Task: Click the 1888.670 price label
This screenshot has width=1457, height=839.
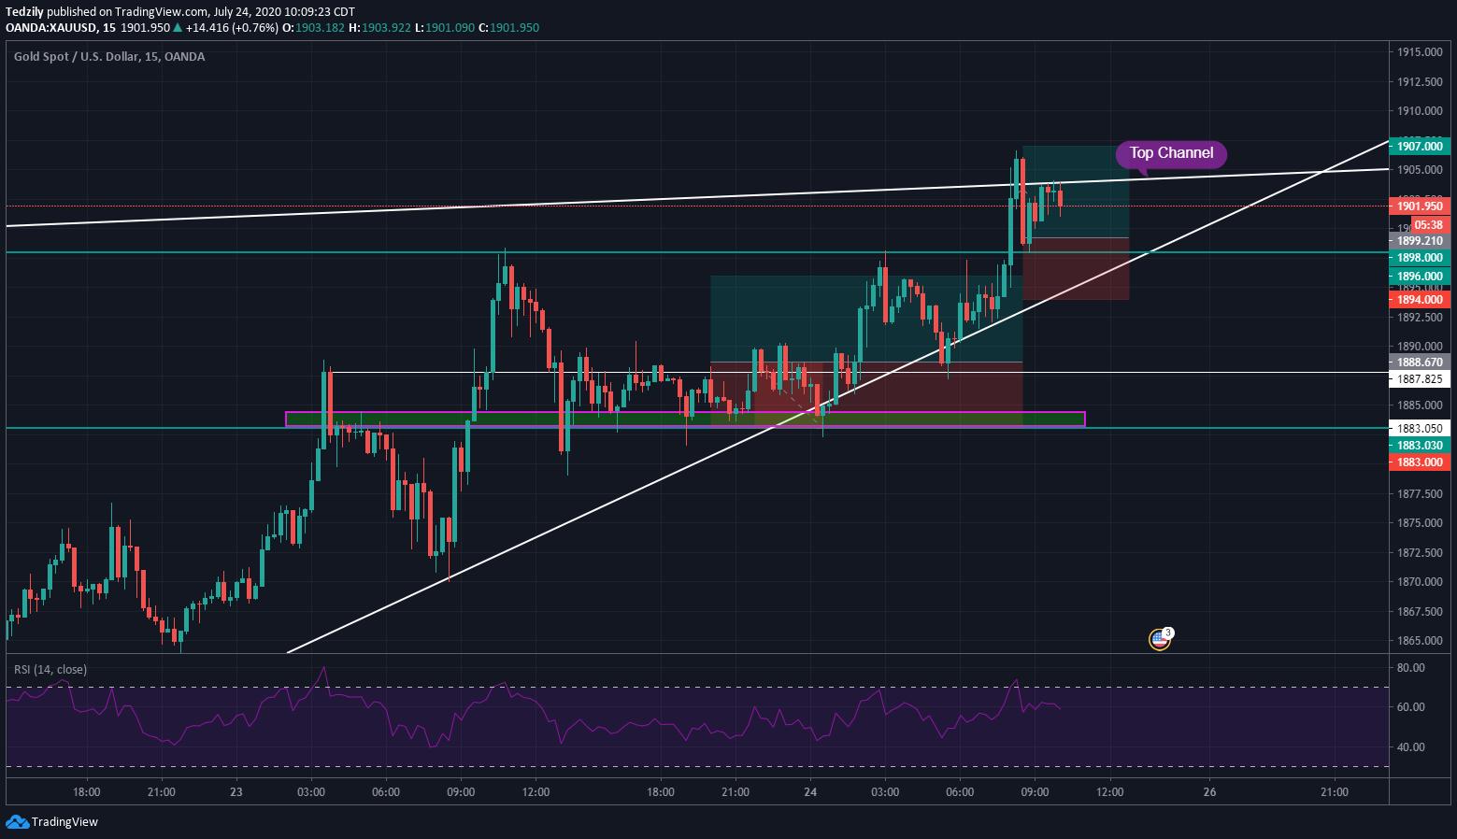Action: coord(1420,363)
